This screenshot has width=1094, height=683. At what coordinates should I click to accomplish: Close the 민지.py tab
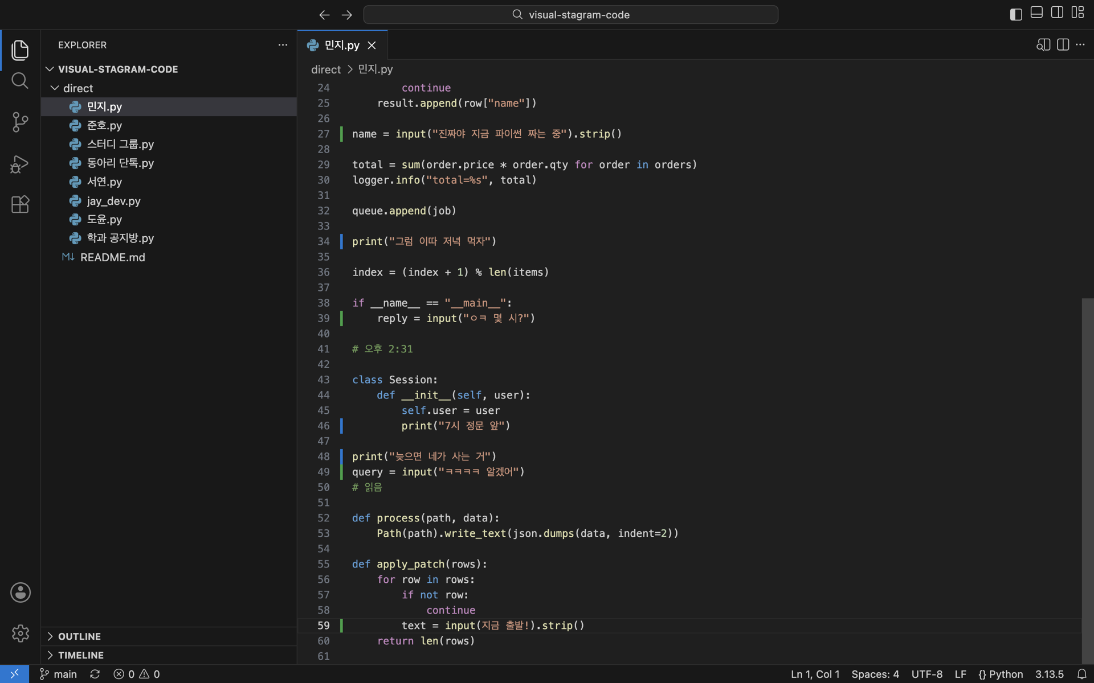(372, 45)
